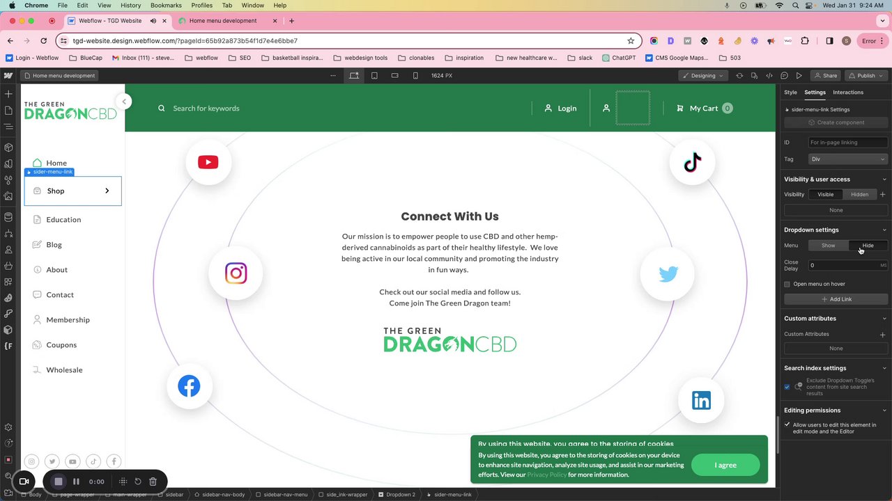This screenshot has width=892, height=501.
Task: Open the Ecommerce basket icon
Action: coord(8,266)
